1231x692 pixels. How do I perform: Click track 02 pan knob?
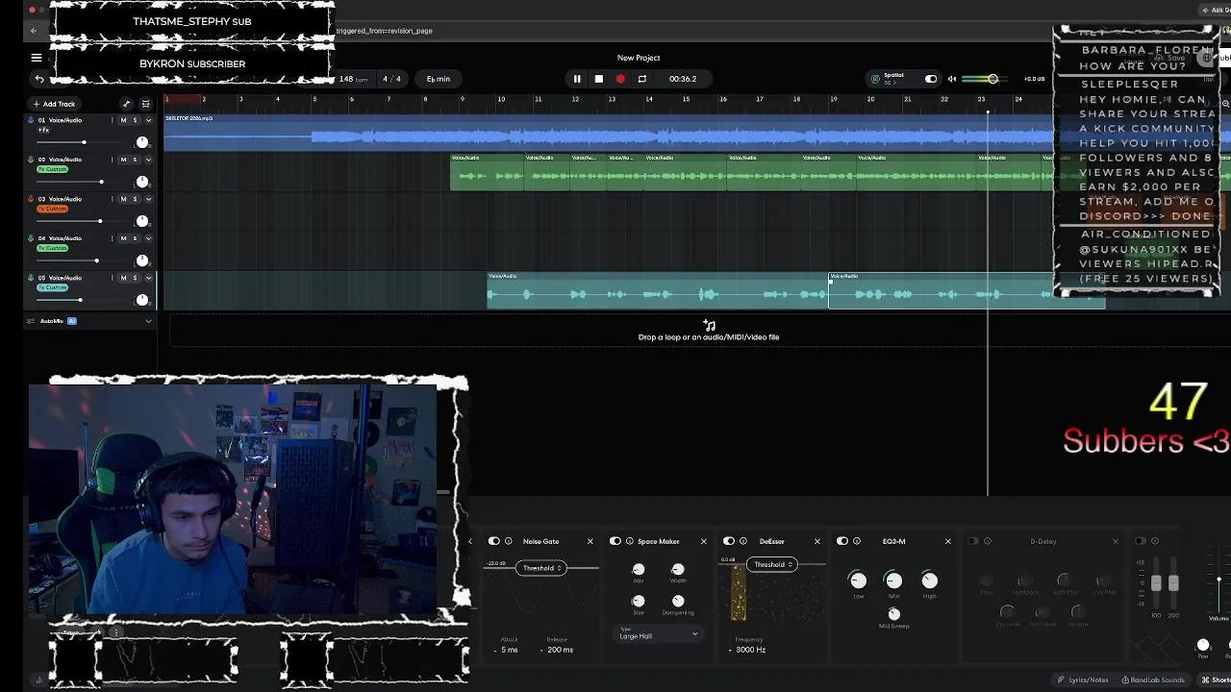pyautogui.click(x=142, y=182)
